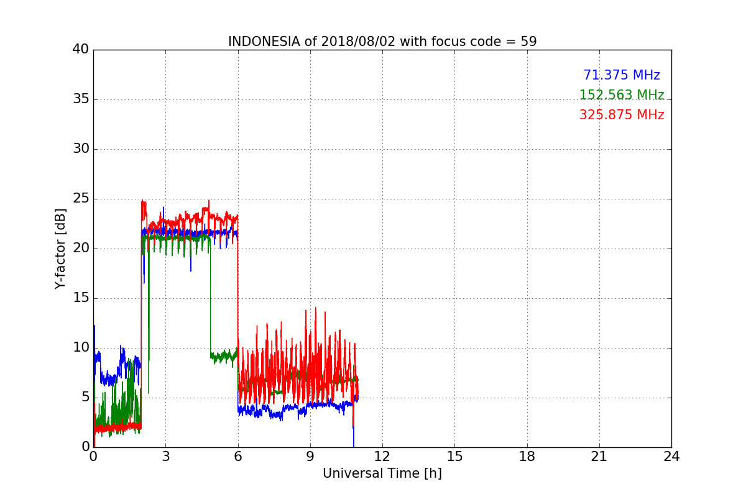Click y-axis tick label 20

click(81, 248)
